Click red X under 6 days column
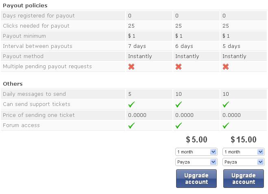 [x=179, y=67]
